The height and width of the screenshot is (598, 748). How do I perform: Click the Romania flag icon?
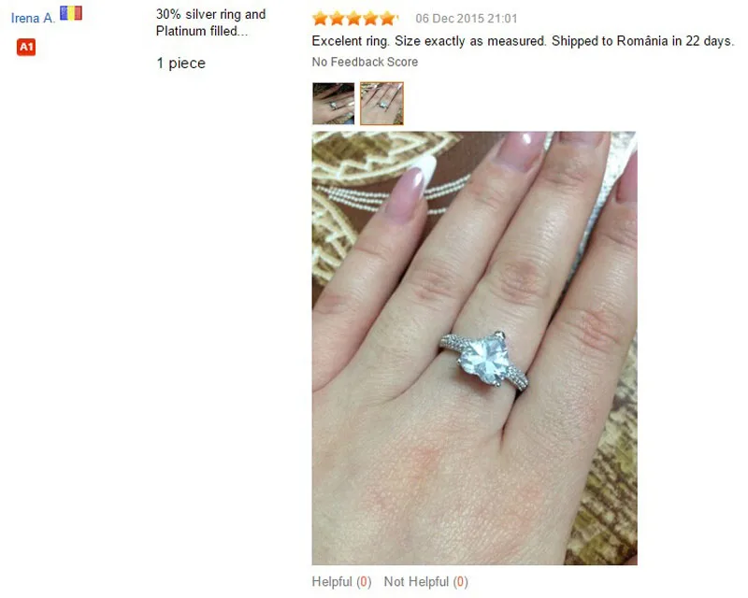(x=71, y=13)
